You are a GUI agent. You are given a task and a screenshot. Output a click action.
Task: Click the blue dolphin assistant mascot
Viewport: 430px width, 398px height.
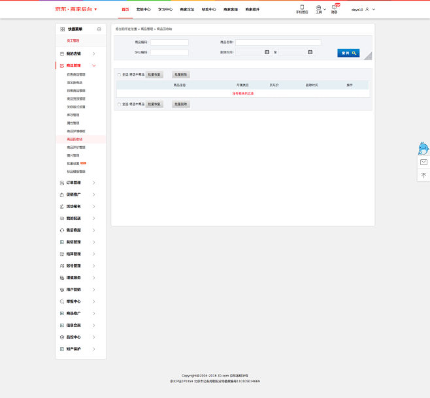point(423,148)
